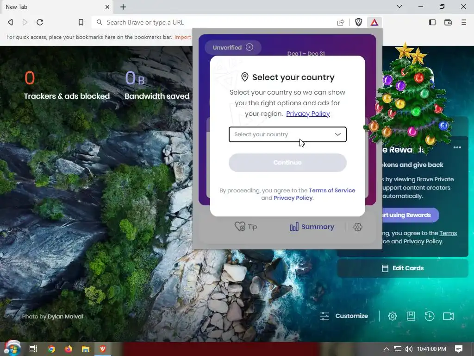Click the Brave taskbar icon

point(103,349)
